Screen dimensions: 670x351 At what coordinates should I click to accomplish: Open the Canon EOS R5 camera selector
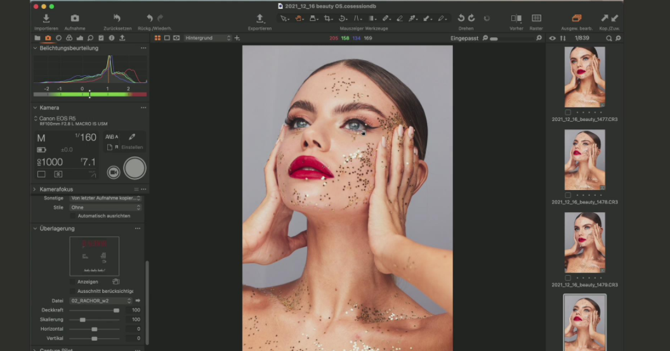[x=55, y=118]
